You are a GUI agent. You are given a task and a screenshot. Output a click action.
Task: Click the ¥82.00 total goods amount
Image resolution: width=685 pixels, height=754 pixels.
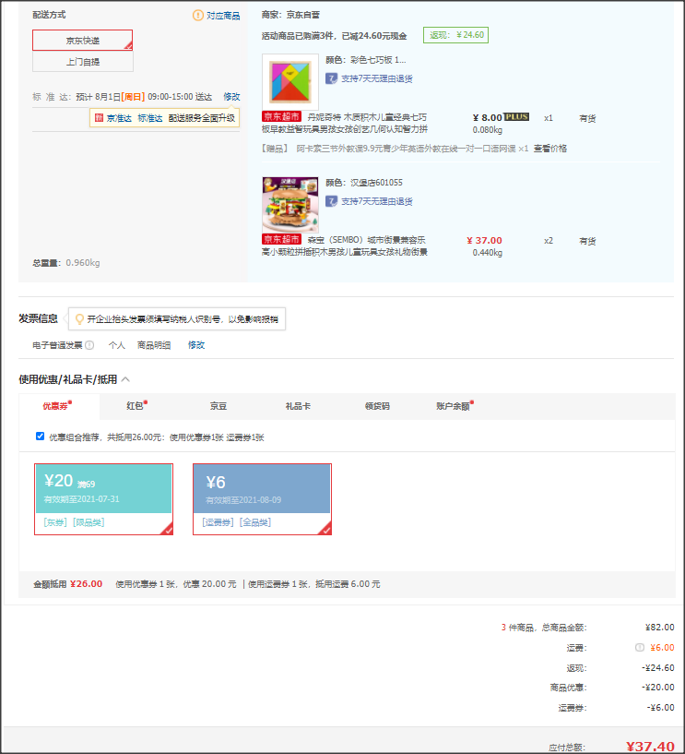(659, 627)
